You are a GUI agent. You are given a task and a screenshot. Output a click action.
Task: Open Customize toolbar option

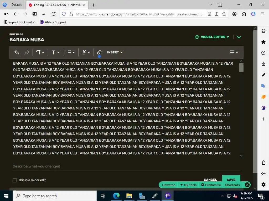pos(211,185)
